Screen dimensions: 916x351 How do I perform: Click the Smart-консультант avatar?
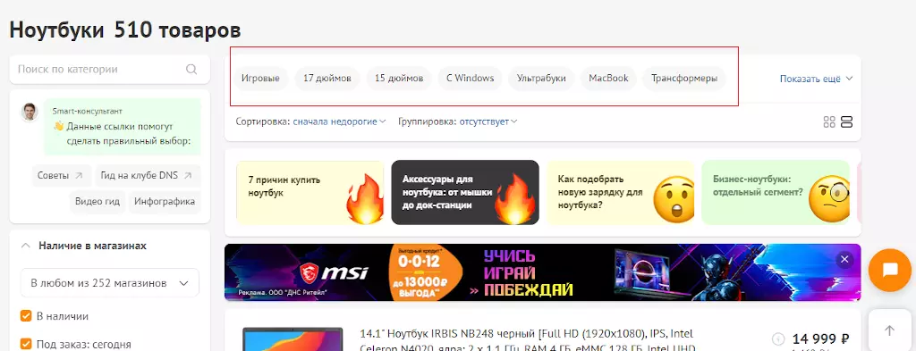point(30,113)
